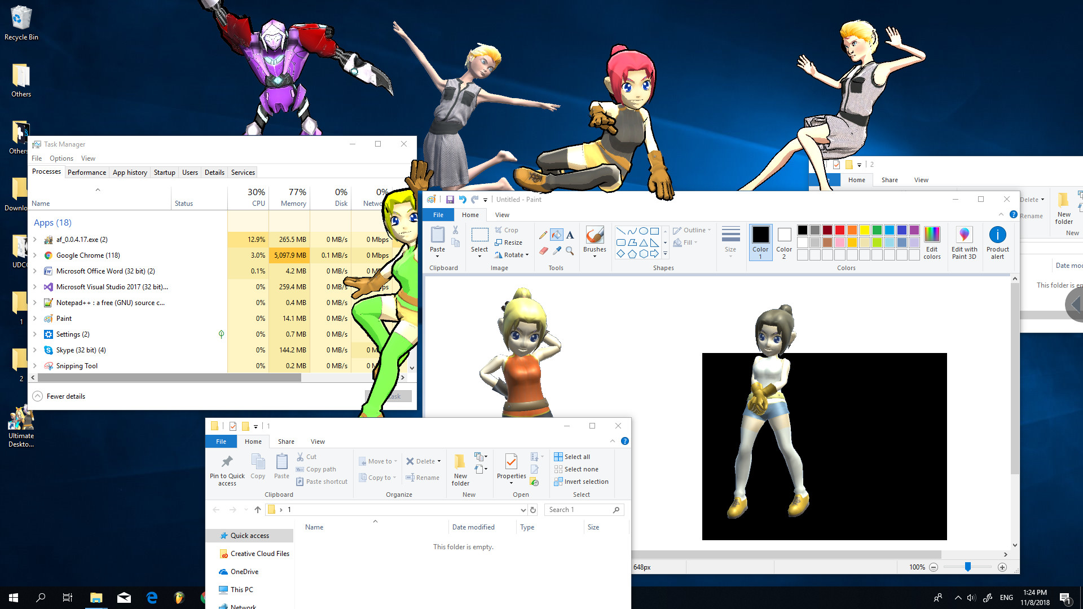Click Select all in Explorer ribbon
1083x609 pixels.
click(573, 456)
